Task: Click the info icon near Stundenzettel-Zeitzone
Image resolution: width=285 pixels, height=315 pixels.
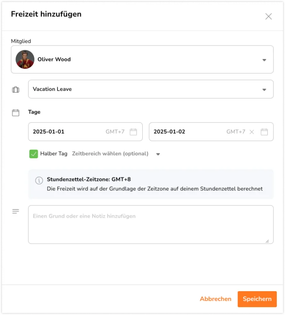Action: coord(39,180)
